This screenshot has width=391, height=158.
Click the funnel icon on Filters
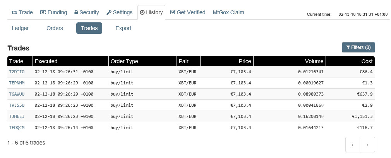tap(348, 47)
